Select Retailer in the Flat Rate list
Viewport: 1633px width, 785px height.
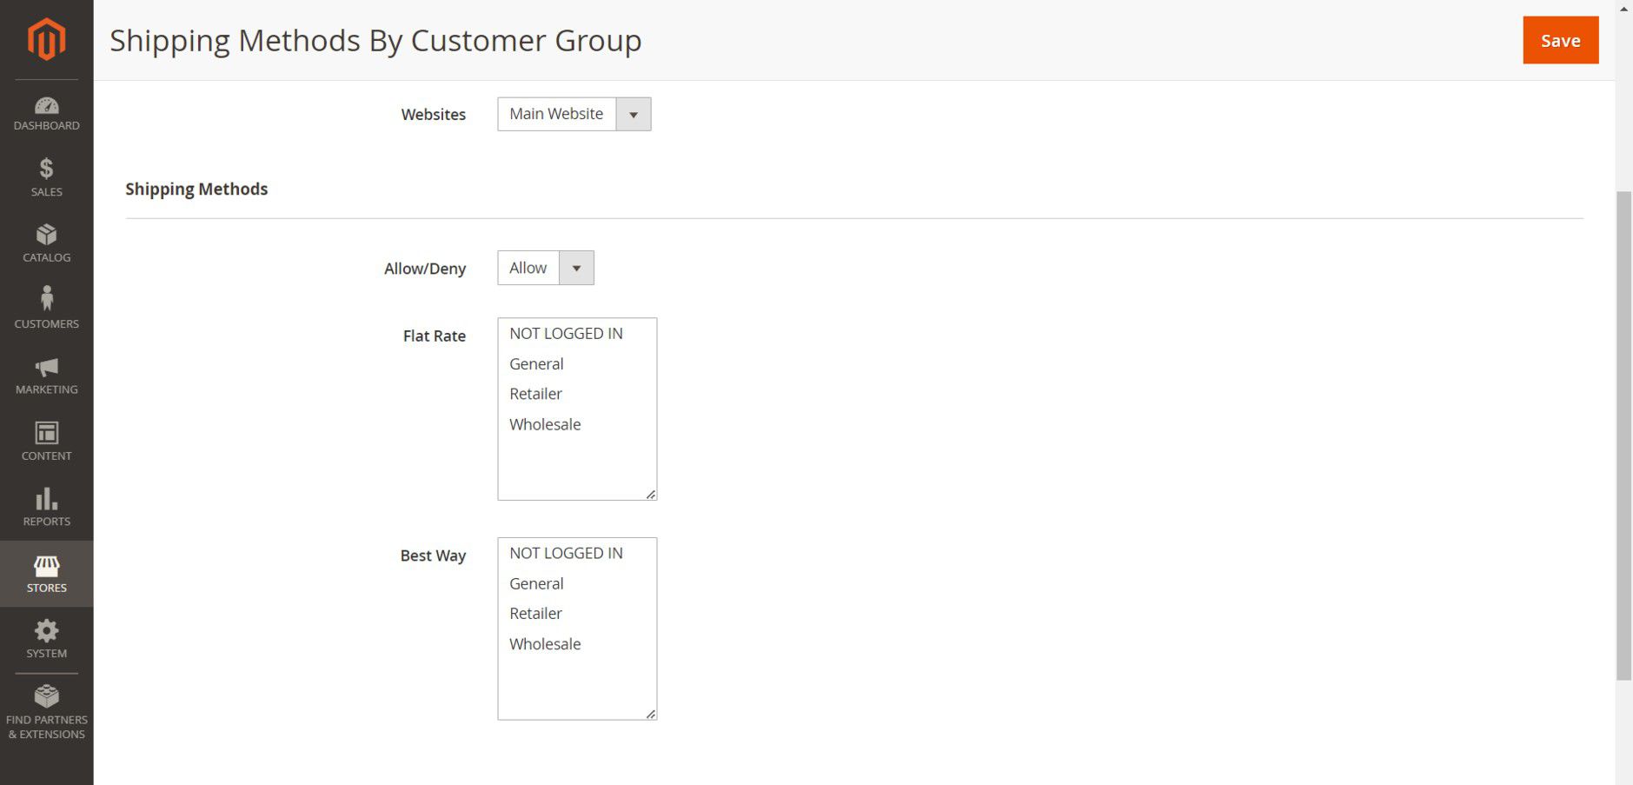pos(535,394)
